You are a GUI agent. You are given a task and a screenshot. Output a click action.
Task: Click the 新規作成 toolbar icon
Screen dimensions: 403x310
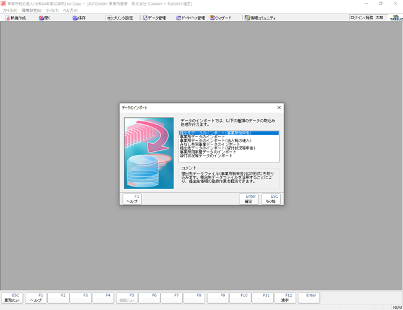click(15, 18)
